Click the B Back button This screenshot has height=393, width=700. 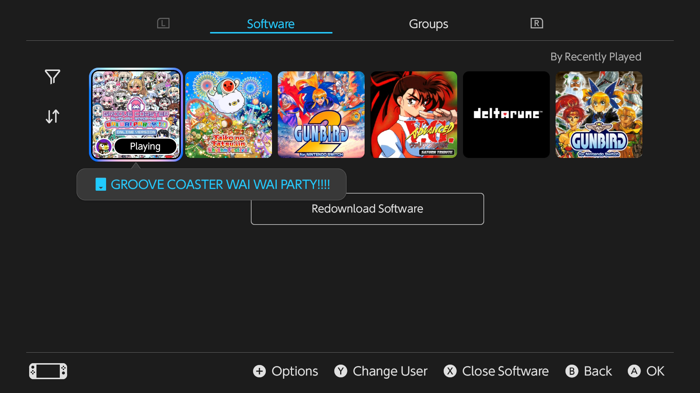coord(589,371)
